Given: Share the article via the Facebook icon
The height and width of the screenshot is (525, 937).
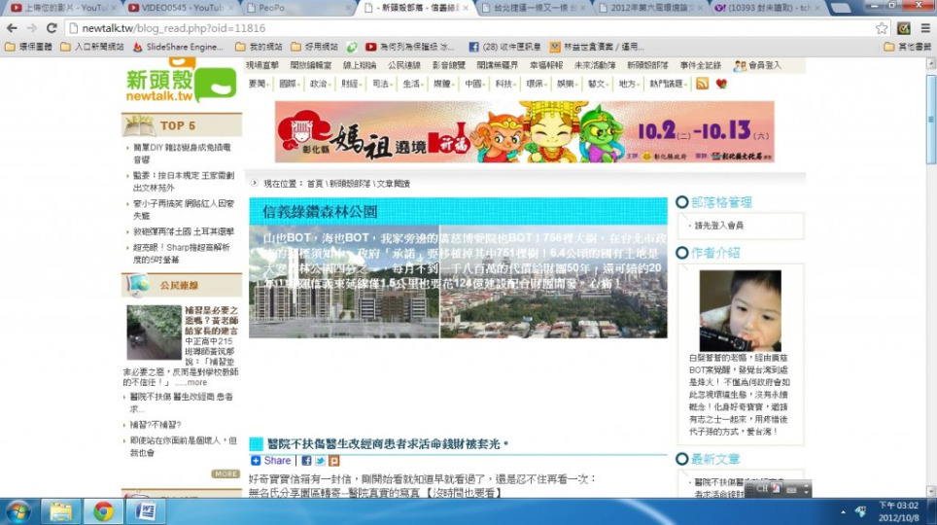Looking at the screenshot, I should (x=306, y=461).
